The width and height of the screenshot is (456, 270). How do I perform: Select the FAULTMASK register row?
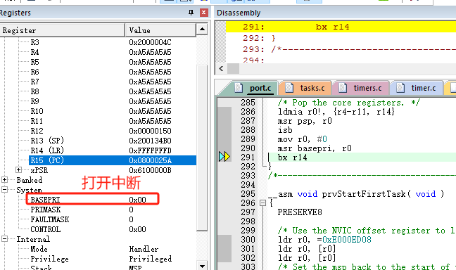(113, 219)
